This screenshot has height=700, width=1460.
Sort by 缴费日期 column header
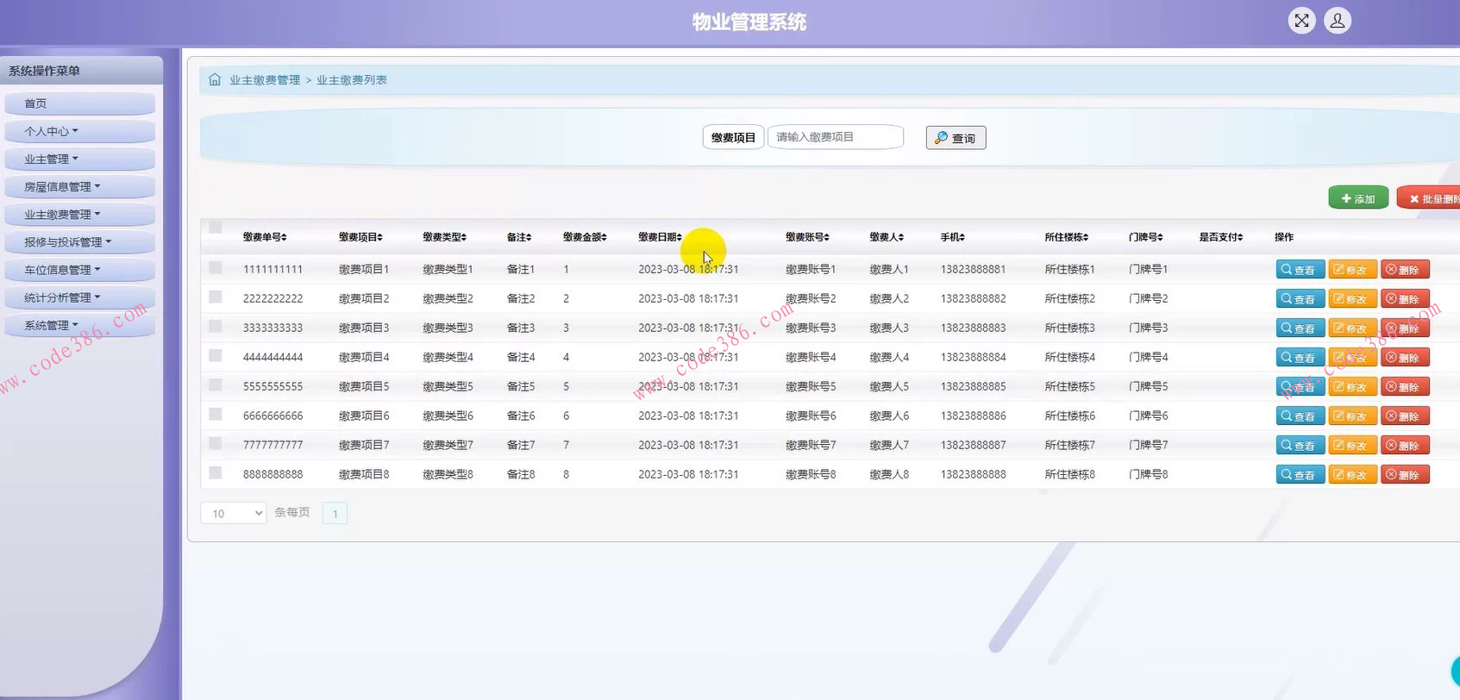click(x=661, y=237)
